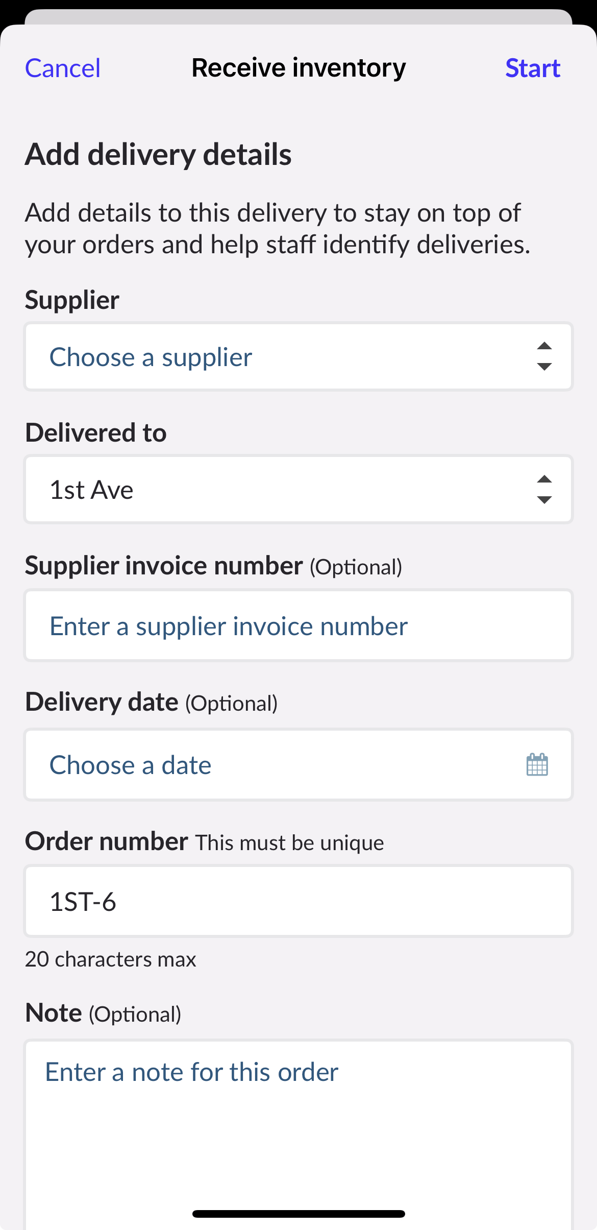
Task: Click the Supplier dropdown up arrow
Action: pyautogui.click(x=544, y=347)
